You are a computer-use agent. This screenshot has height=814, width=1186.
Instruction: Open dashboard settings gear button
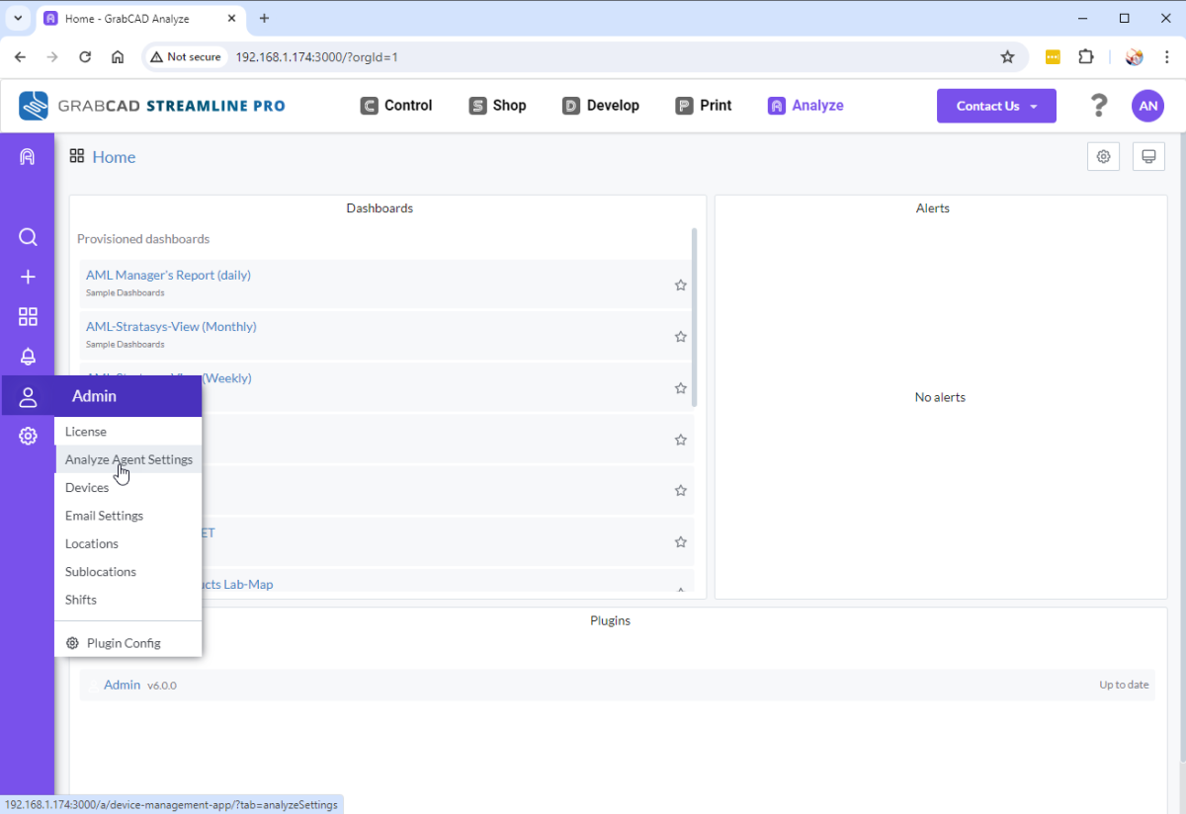1104,156
